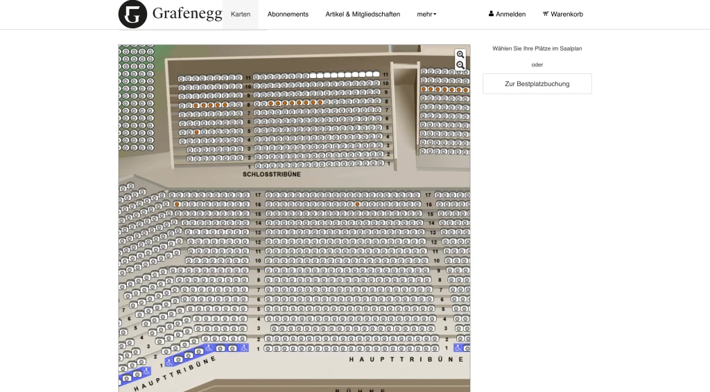Image resolution: width=710 pixels, height=392 pixels.
Task: Select wheelchair spot at right edge of Haupttribüne
Action: (458, 348)
